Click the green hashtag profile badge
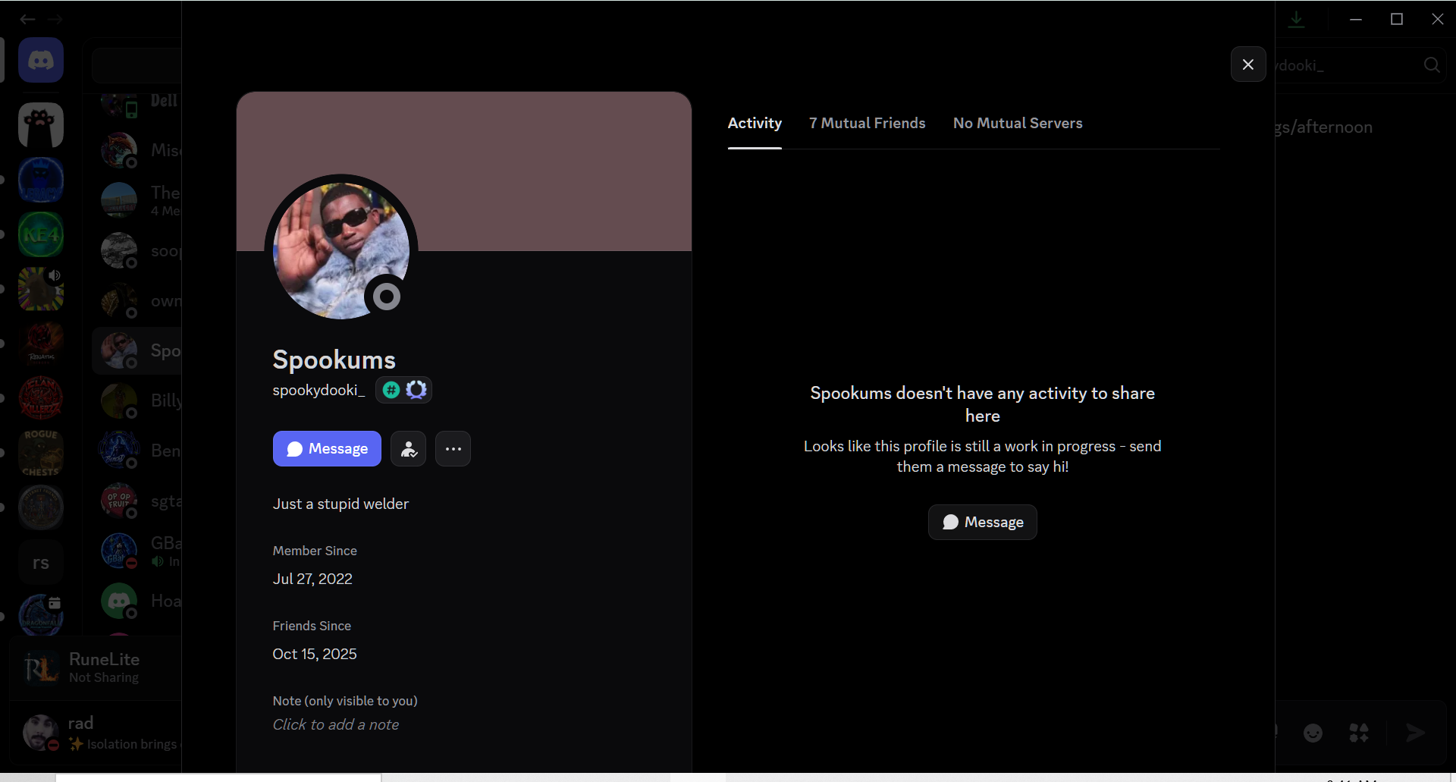 pos(391,390)
